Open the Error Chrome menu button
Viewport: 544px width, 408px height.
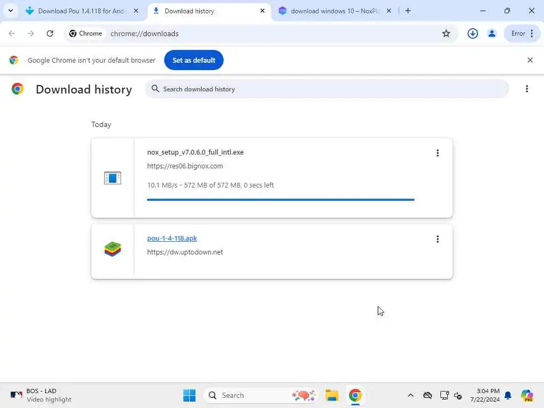pyautogui.click(x=522, y=33)
